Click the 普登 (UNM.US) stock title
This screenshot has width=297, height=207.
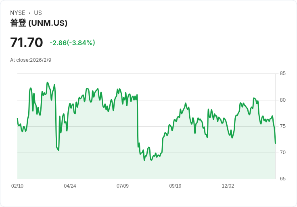point(39,23)
